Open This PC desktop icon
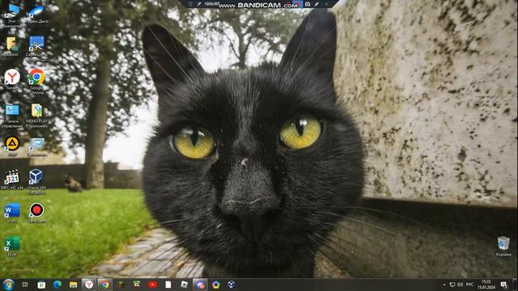Image resolution: width=518 pixels, height=291 pixels. point(12,15)
